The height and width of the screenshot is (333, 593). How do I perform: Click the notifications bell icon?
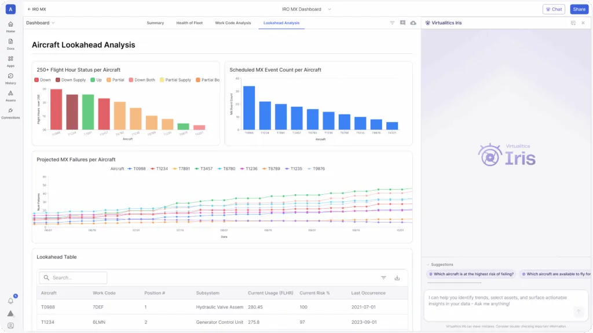pyautogui.click(x=10, y=301)
